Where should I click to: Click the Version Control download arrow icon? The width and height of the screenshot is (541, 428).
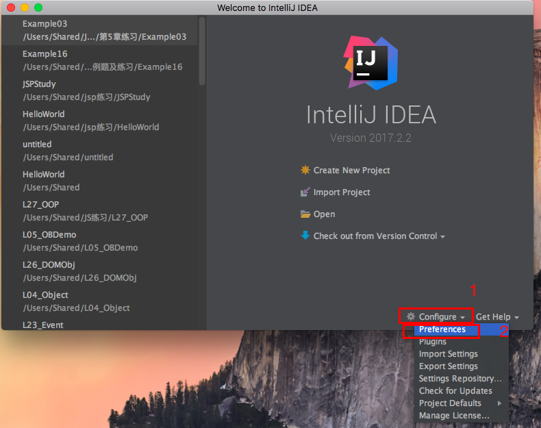click(x=305, y=236)
